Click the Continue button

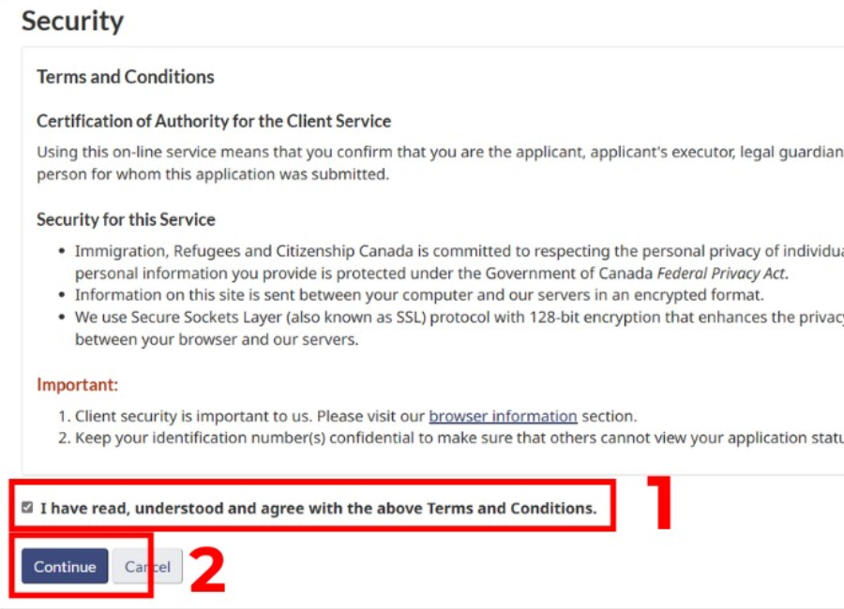tap(65, 566)
